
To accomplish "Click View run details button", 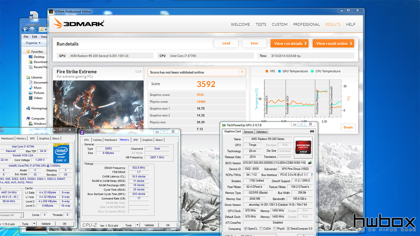I will tap(290, 43).
